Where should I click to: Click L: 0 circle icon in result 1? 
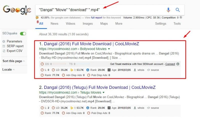point(42,70)
